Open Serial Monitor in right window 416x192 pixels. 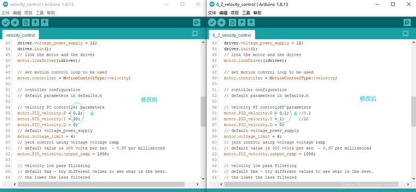[x=407, y=23]
